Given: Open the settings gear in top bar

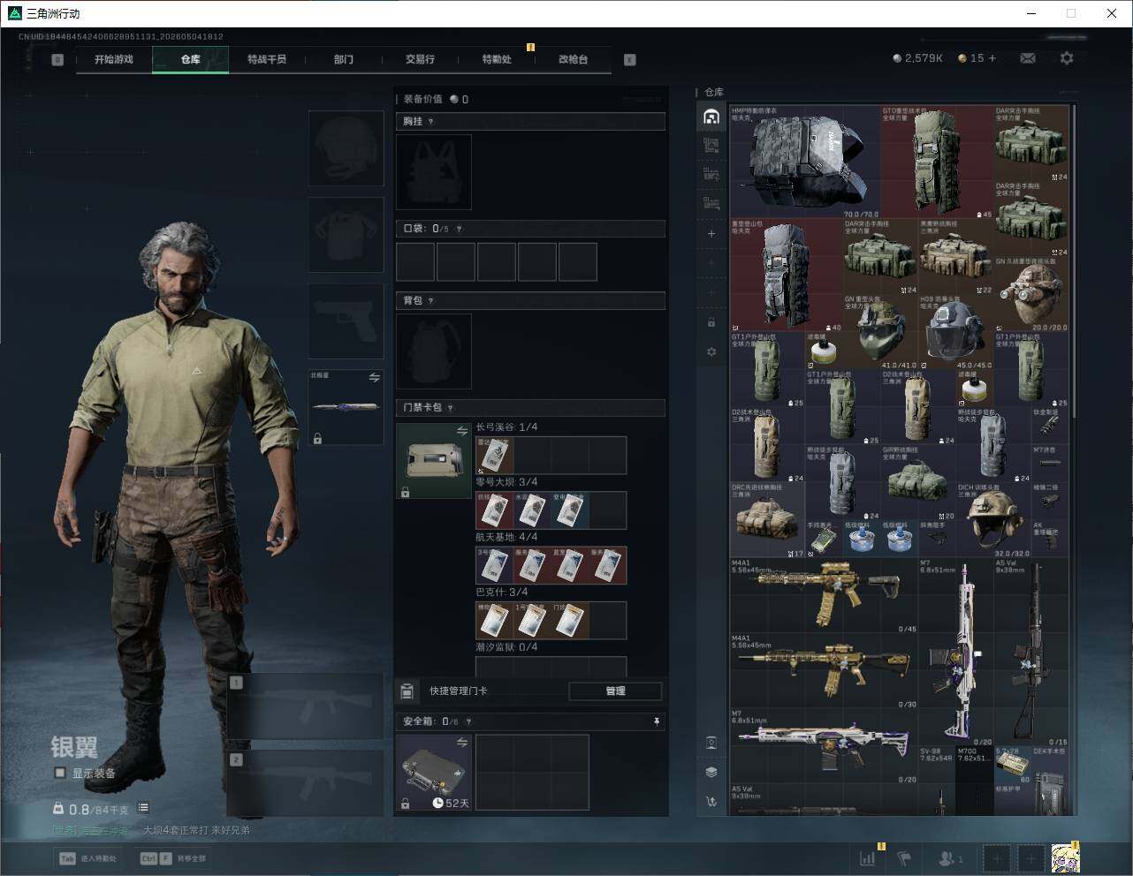Looking at the screenshot, I should click(1067, 58).
